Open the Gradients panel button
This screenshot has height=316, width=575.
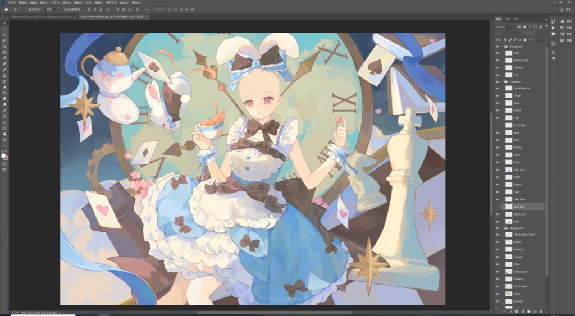566,34
